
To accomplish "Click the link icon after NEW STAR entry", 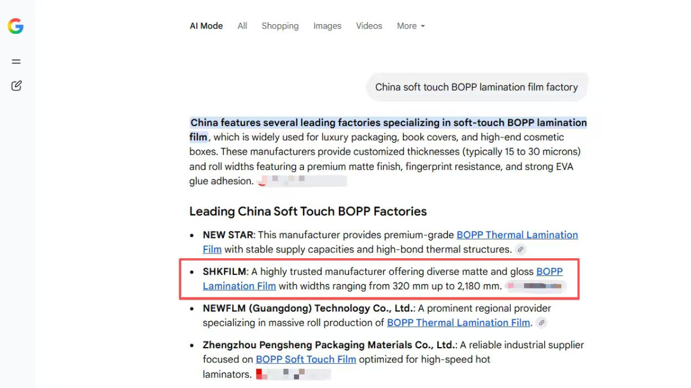I will (x=520, y=249).
